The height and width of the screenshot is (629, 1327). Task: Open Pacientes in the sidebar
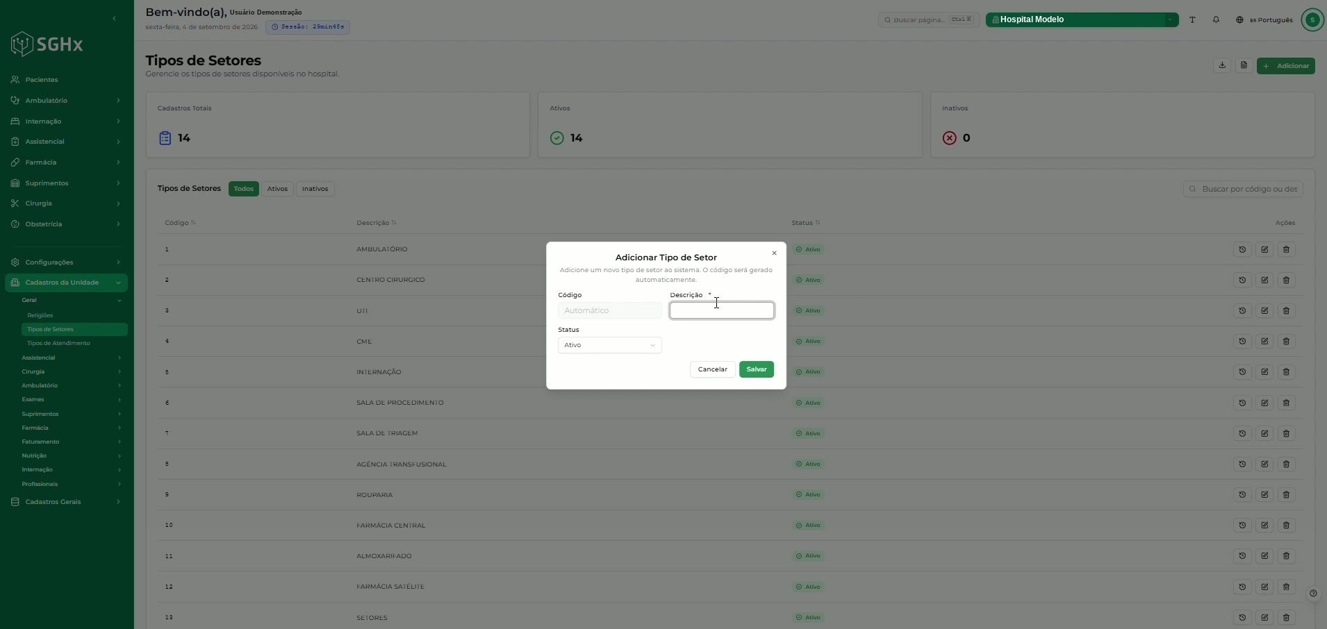[66, 80]
